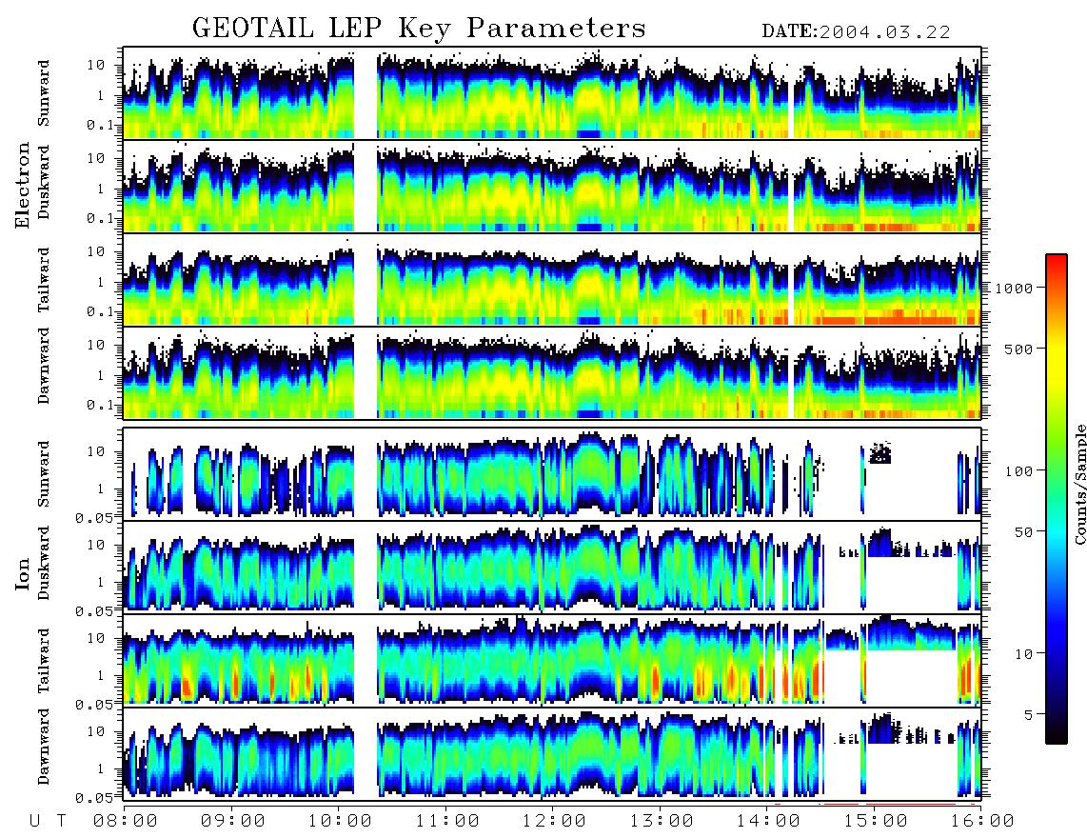Click the "14:00" time tick label
Screen dimensions: 1087x838
pos(769,821)
